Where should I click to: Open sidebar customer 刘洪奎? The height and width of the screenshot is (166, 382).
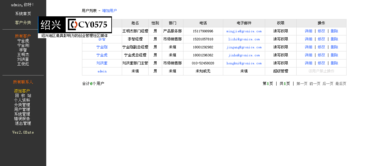coord(23,59)
